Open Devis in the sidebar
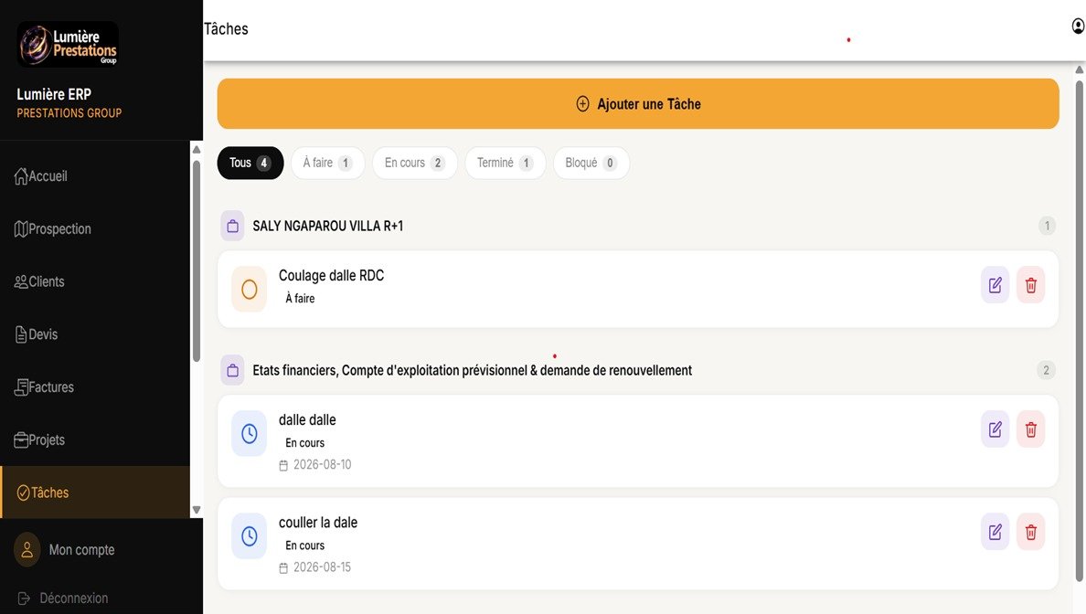Image resolution: width=1086 pixels, height=614 pixels. [95, 334]
